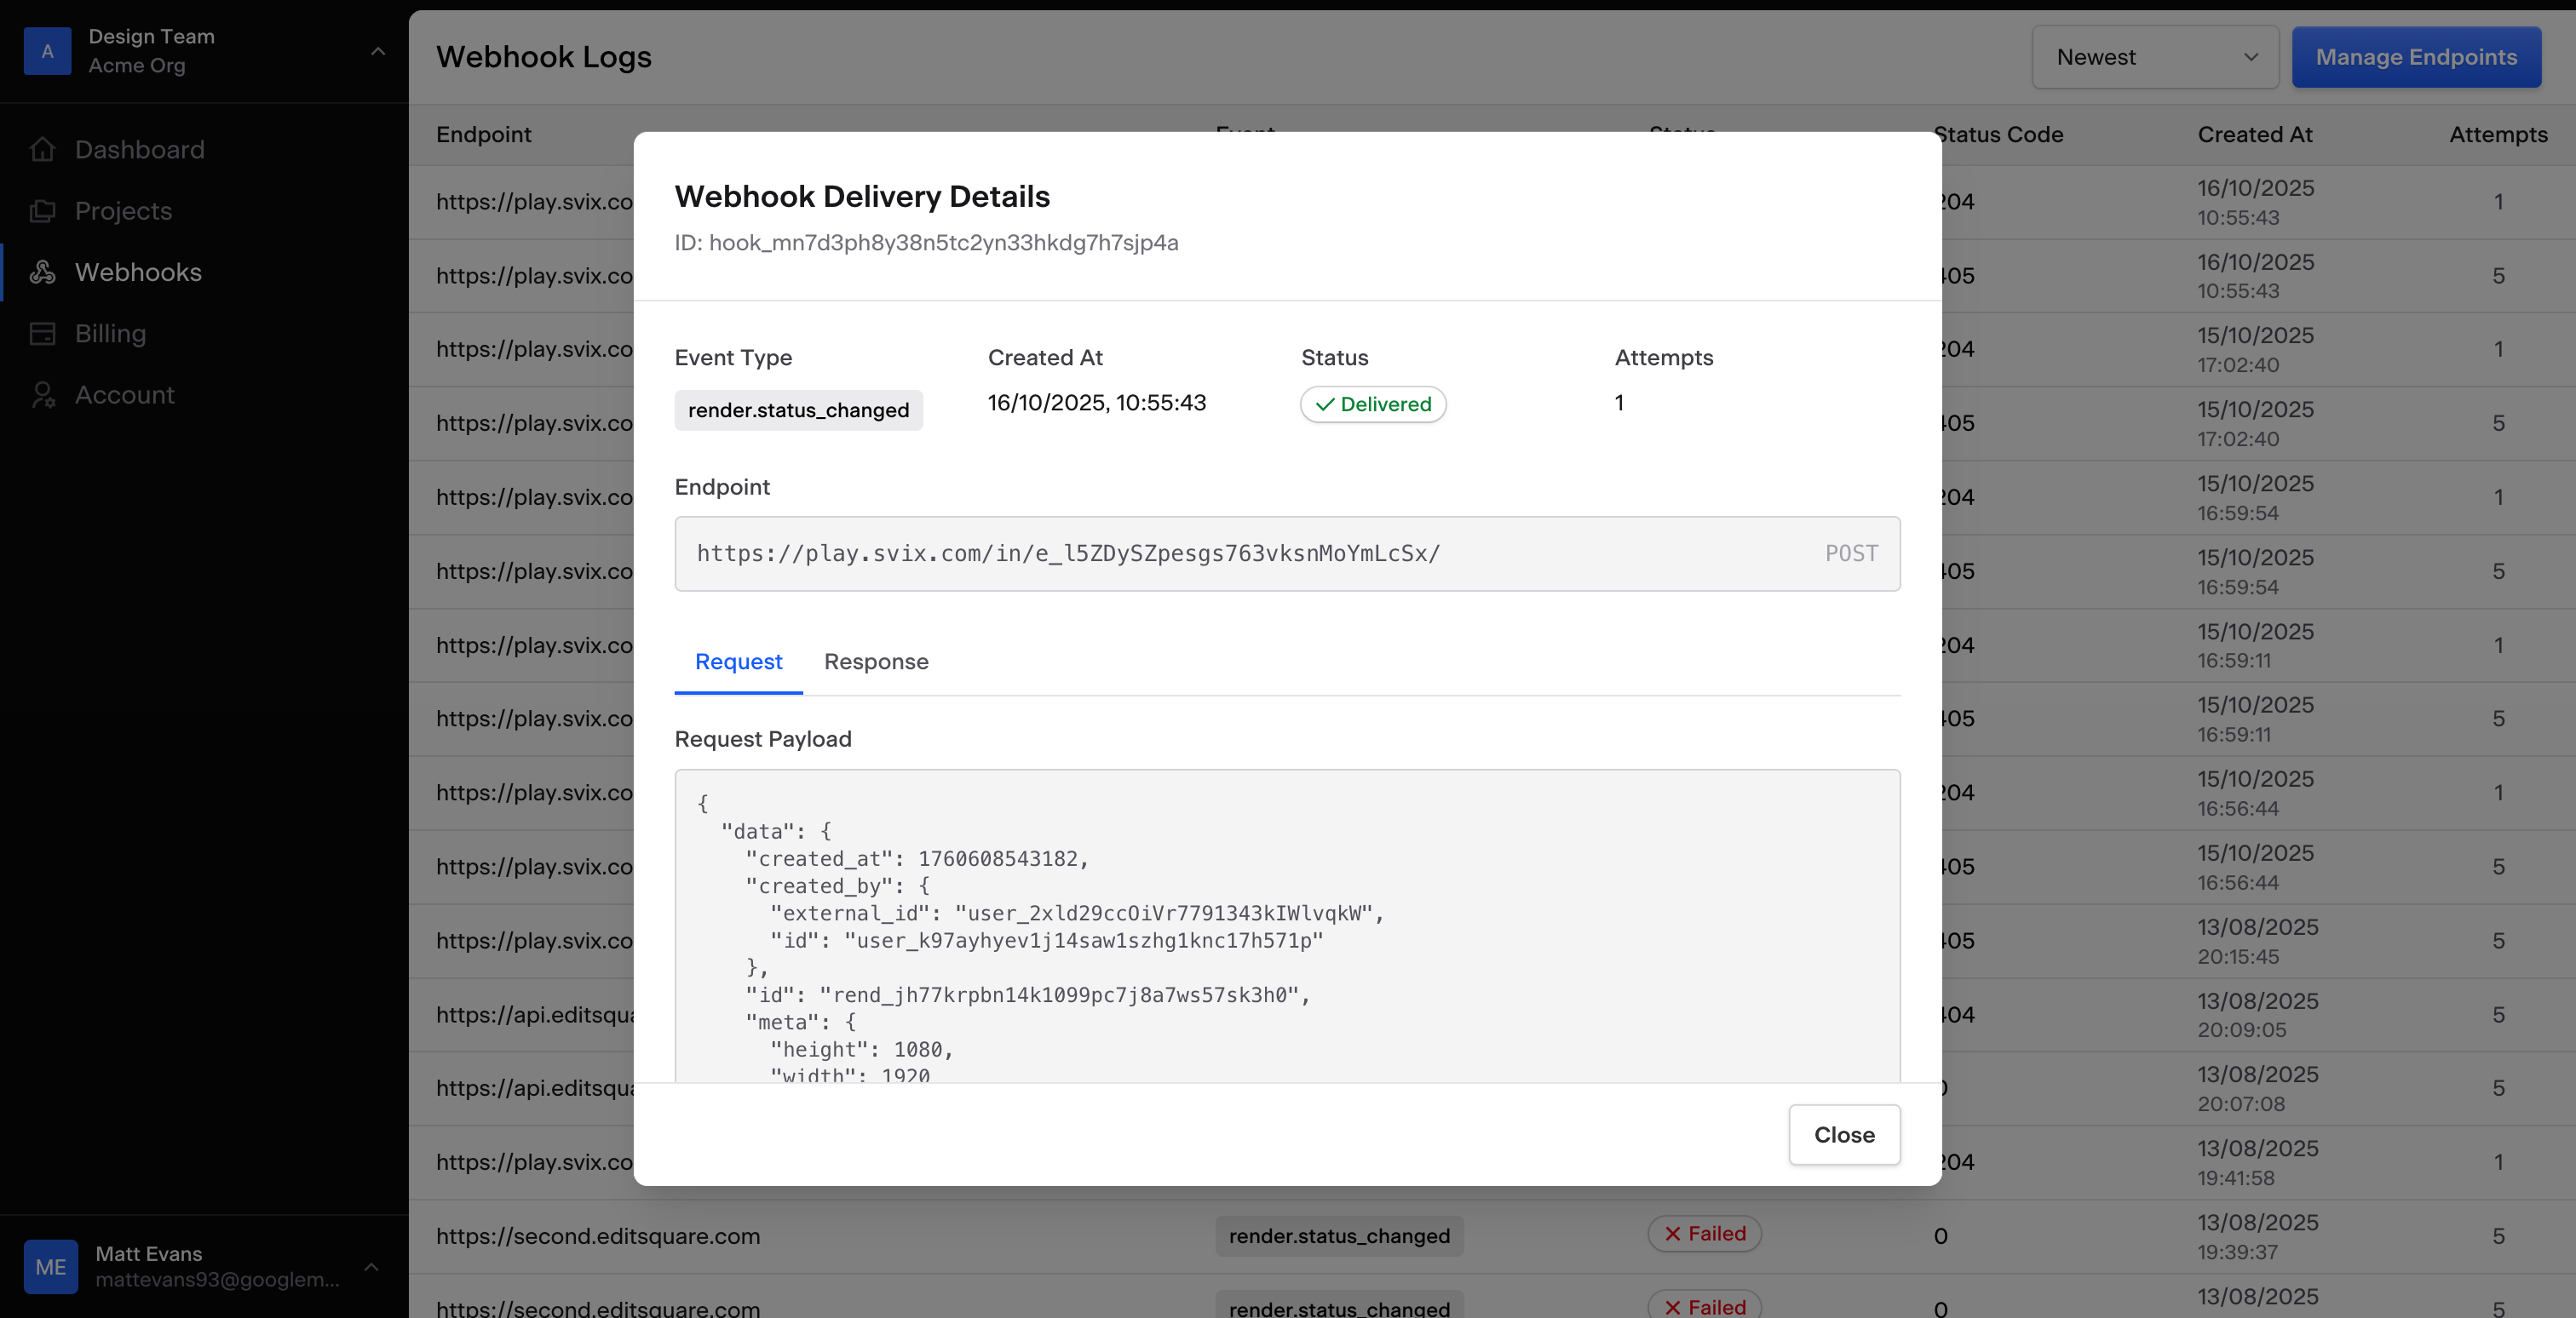Click the hook ID text in dialog header
2576x1318 pixels.
pos(926,243)
